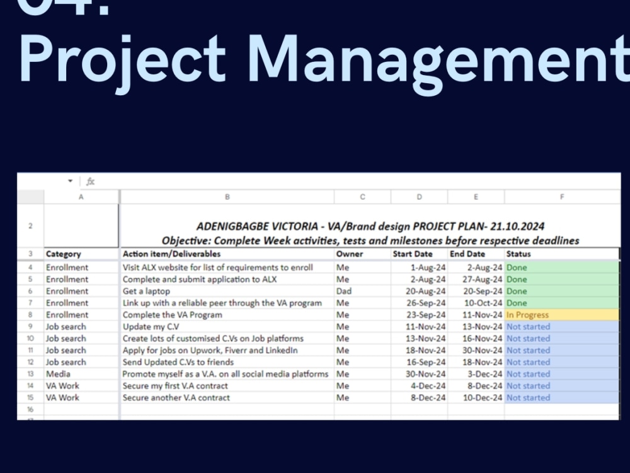Select the 'Done' status for Get a laptop
This screenshot has height=473, width=630.
tap(562, 291)
